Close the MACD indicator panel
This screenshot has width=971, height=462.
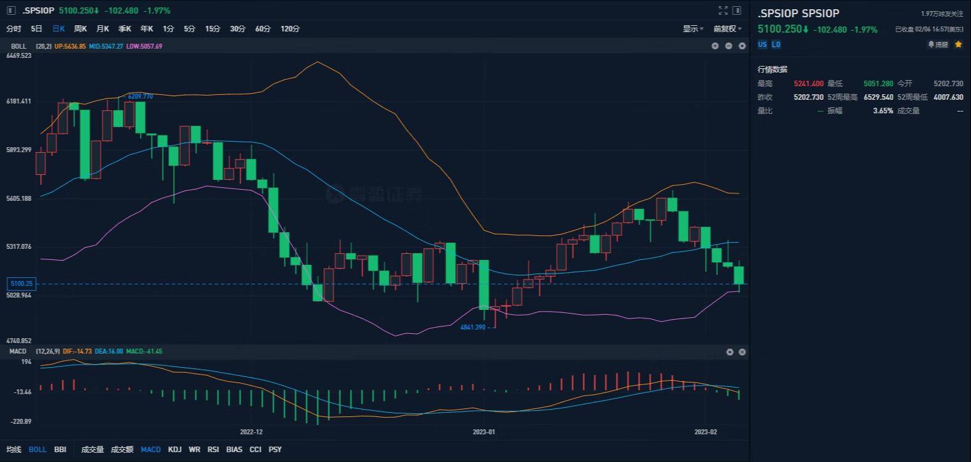coord(742,352)
